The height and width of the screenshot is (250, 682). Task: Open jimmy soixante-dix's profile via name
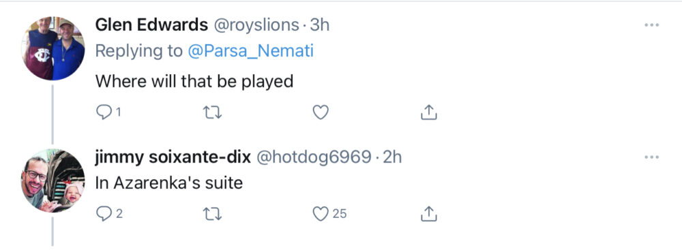pos(173,157)
